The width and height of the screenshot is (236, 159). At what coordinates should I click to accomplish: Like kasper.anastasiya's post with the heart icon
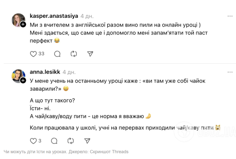[33, 54]
